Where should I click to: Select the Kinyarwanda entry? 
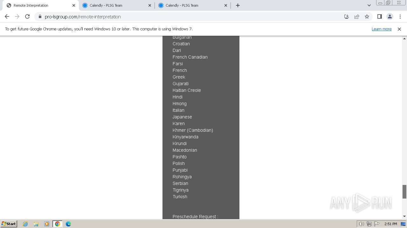click(x=185, y=137)
